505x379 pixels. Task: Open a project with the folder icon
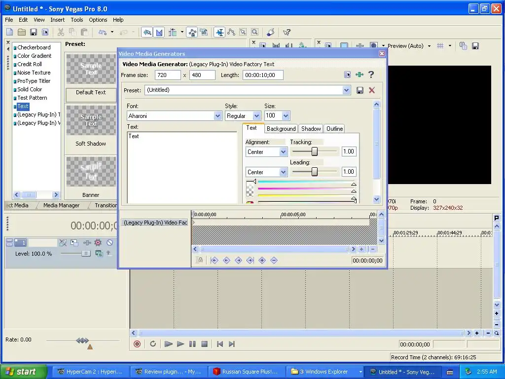tap(22, 32)
